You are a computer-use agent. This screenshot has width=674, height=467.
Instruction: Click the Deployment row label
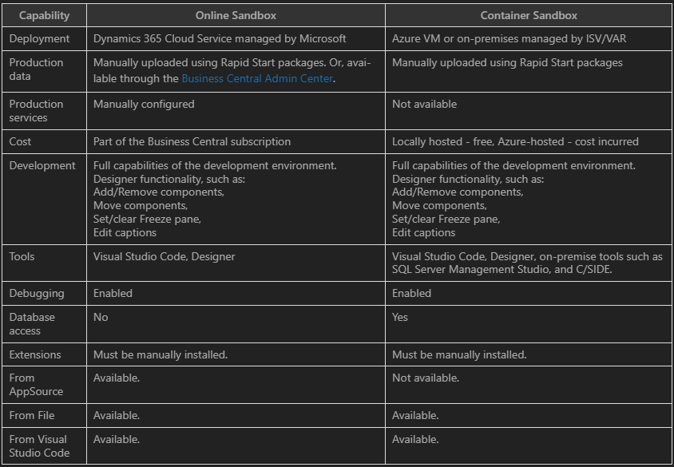[x=39, y=38]
